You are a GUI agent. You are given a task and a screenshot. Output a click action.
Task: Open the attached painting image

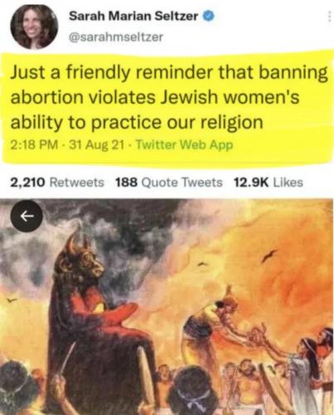pyautogui.click(x=167, y=306)
